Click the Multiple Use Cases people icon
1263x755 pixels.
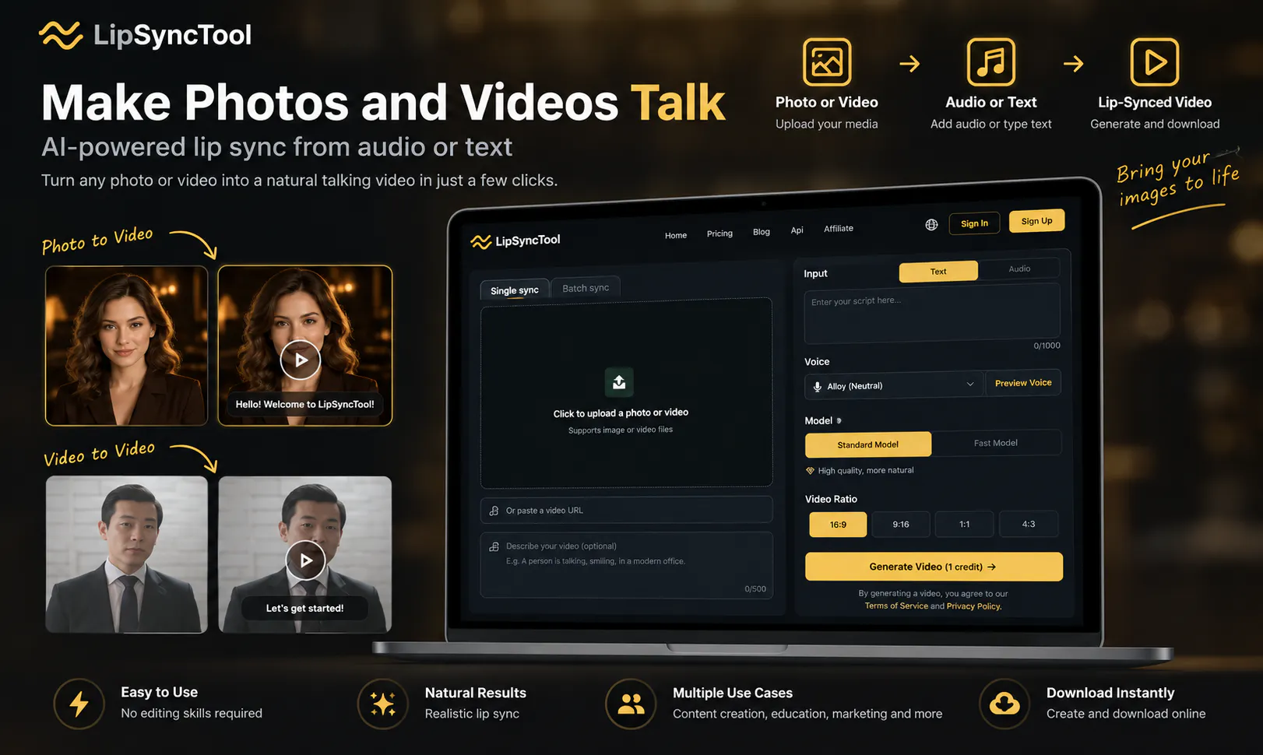pos(631,704)
